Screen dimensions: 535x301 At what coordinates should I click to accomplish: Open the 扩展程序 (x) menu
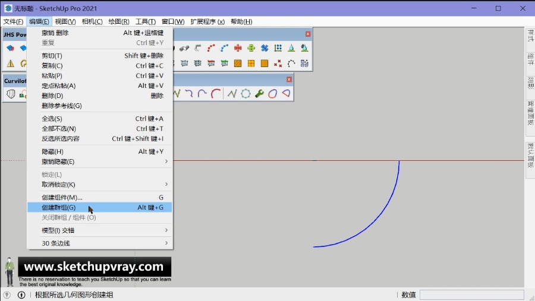(207, 21)
